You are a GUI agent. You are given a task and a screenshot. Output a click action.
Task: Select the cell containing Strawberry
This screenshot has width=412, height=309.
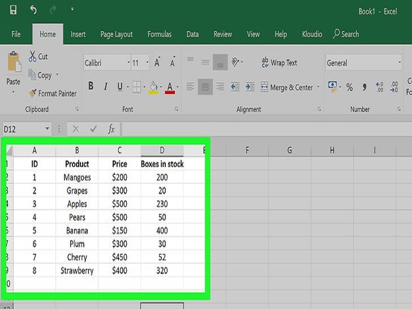[77, 271]
